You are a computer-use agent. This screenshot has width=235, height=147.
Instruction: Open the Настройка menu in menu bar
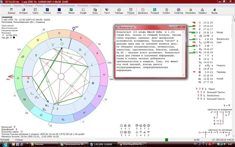tap(83, 5)
